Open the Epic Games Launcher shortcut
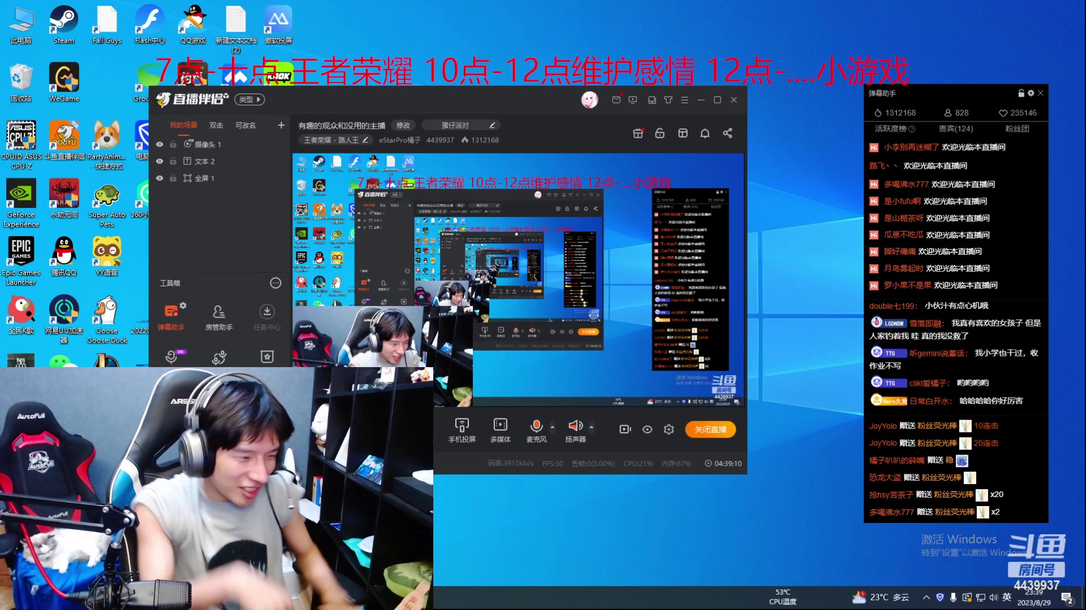 [21, 261]
